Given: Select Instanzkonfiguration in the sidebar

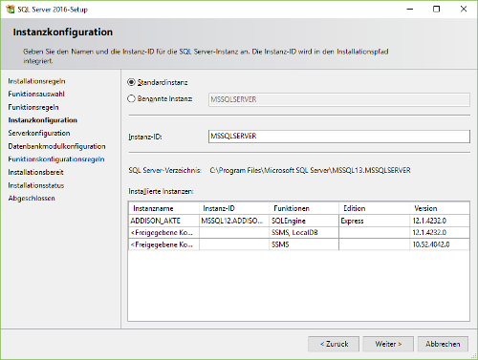Looking at the screenshot, I should (x=43, y=120).
